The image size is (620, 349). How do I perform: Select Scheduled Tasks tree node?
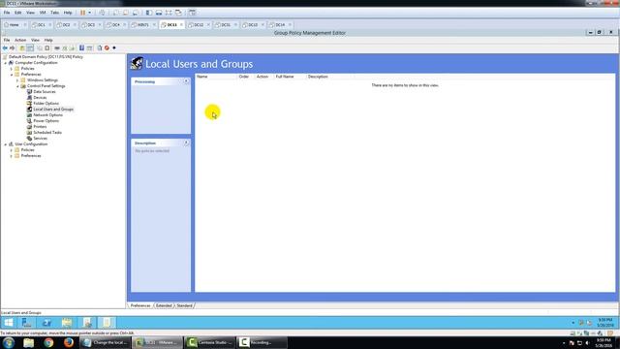pyautogui.click(x=47, y=133)
